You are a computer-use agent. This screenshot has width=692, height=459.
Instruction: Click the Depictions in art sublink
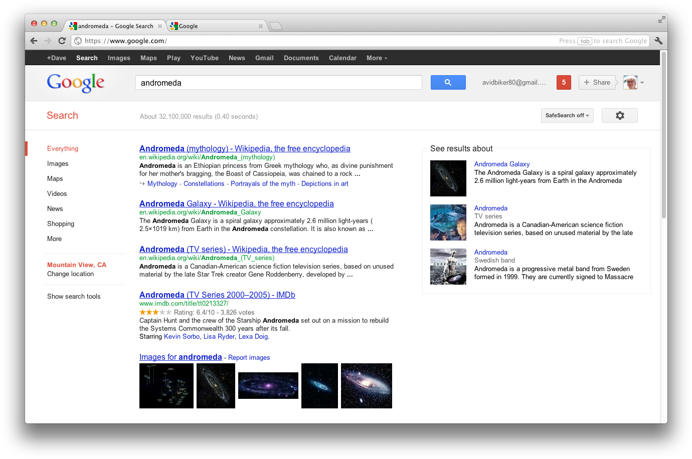pos(325,184)
